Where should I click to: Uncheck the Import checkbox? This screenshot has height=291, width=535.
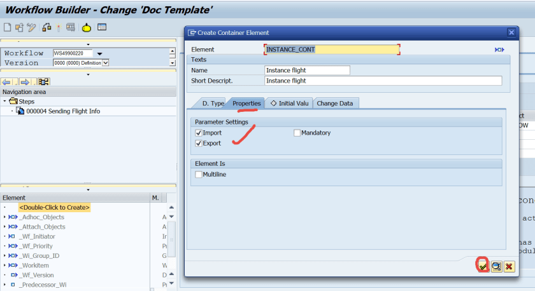[199, 133]
